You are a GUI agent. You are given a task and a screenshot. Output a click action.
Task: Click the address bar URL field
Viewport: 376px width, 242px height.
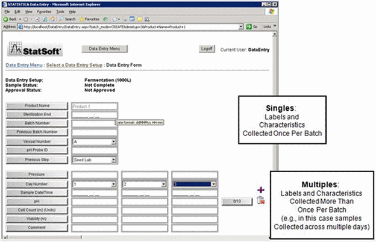[x=131, y=27]
